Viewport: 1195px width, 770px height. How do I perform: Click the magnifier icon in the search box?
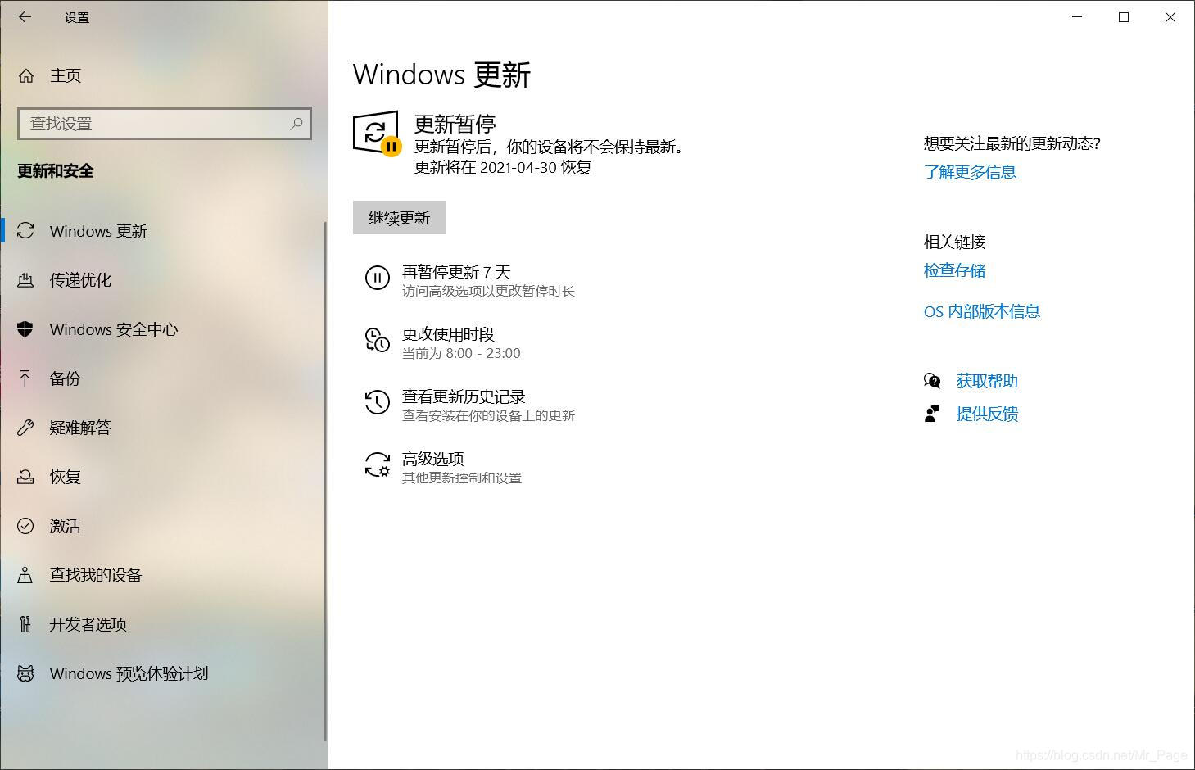point(296,124)
